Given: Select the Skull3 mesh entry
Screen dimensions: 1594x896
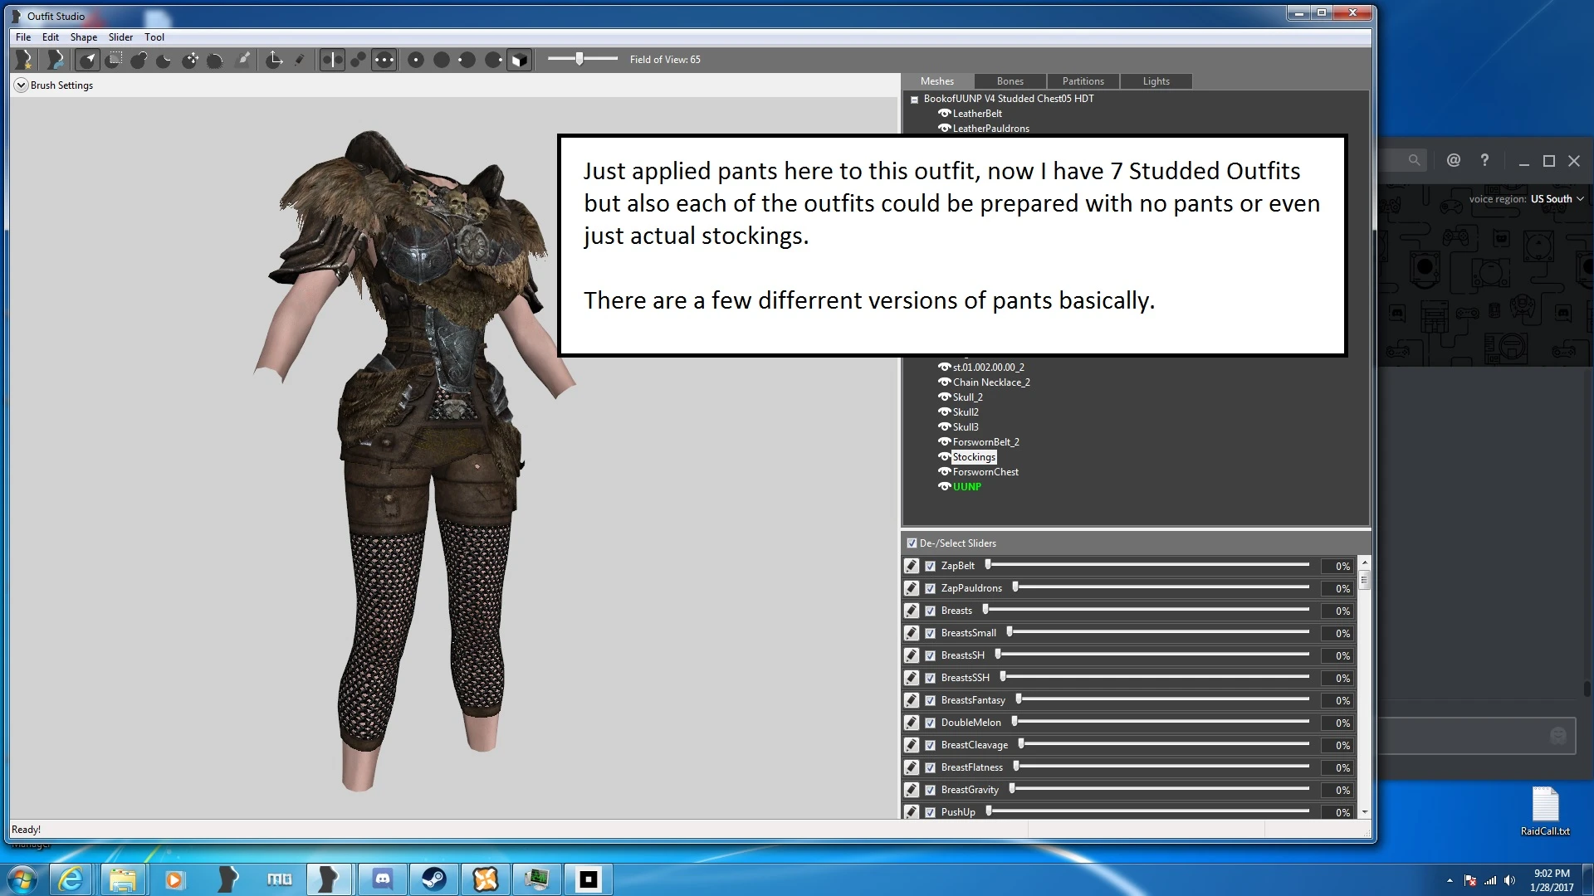Looking at the screenshot, I should [x=966, y=427].
